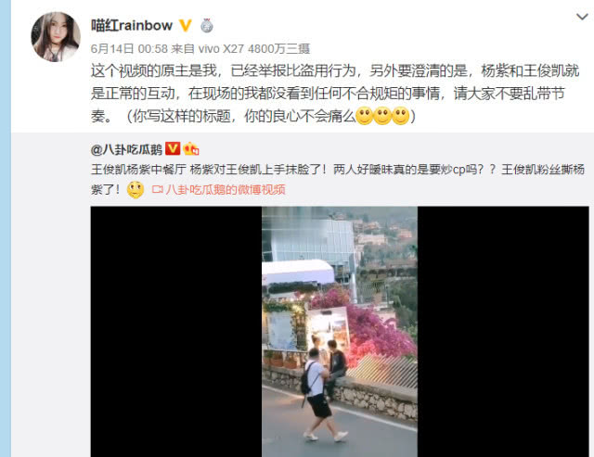Click the silver medal badge icon
Image resolution: width=594 pixels, height=457 pixels.
[x=206, y=25]
